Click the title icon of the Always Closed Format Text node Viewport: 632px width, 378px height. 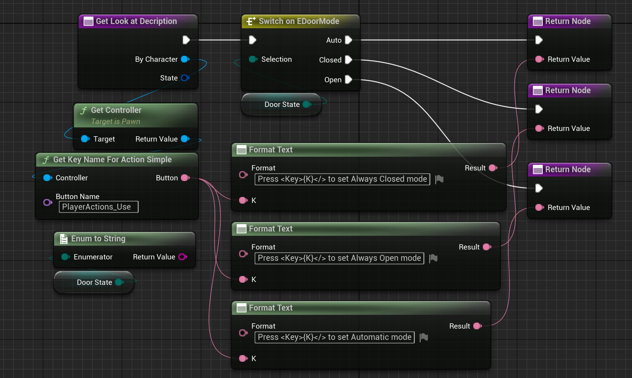pyautogui.click(x=242, y=150)
